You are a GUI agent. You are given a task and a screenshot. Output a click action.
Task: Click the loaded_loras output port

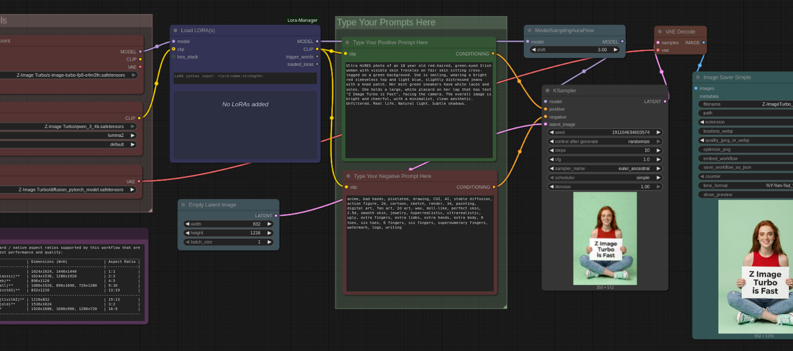point(317,64)
